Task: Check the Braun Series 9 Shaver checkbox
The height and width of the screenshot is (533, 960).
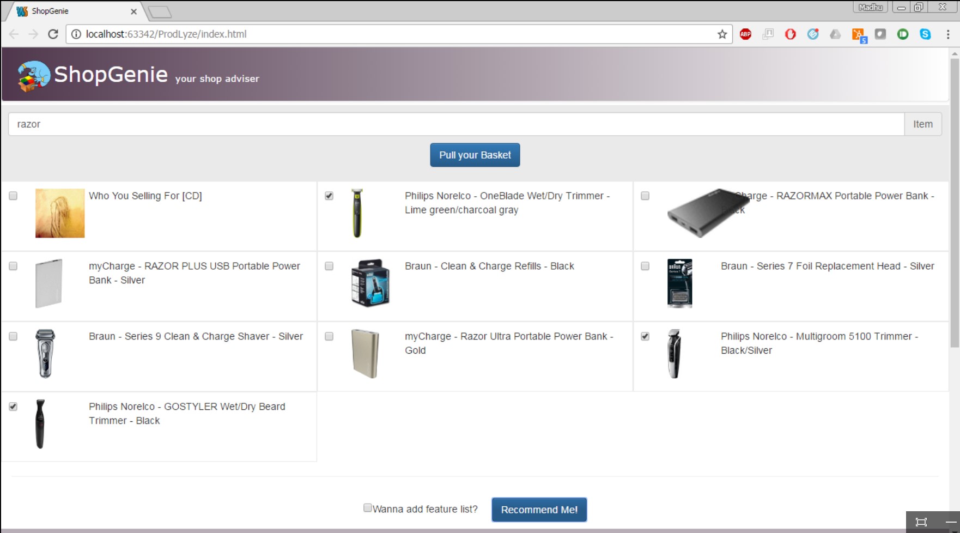Action: tap(12, 336)
